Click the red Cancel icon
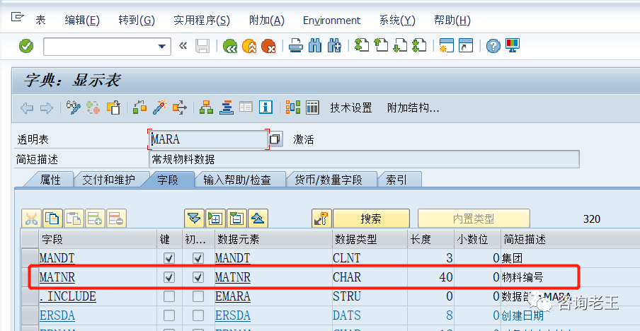The height and width of the screenshot is (331, 640). pyautogui.click(x=268, y=47)
